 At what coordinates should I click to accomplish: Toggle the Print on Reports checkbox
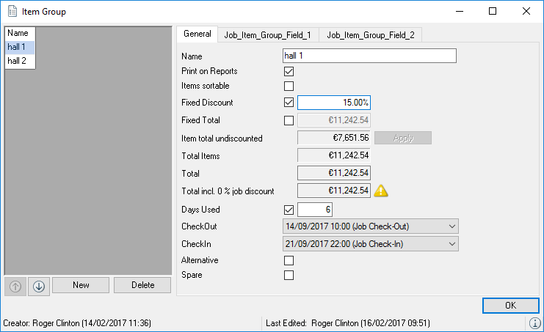[289, 71]
